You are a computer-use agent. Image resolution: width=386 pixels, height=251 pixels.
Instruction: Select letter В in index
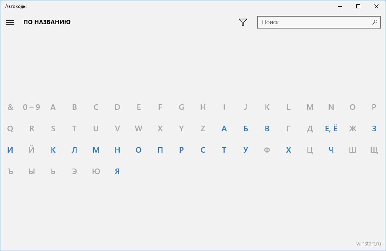click(267, 128)
